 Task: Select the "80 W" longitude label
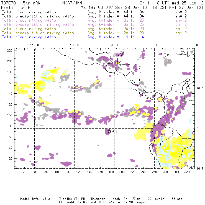[x=154, y=45]
